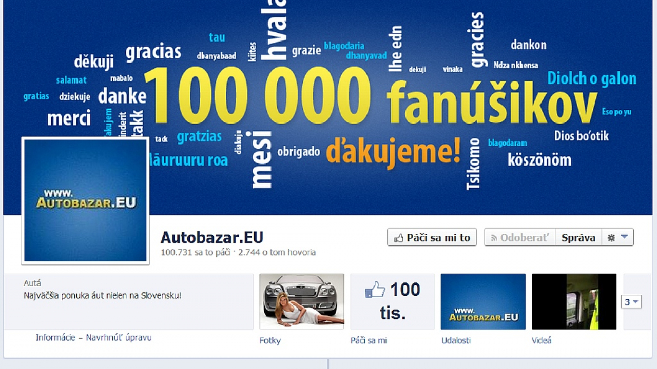Toggle the Odoberať subscribe button
This screenshot has width=657, height=369.
pyautogui.click(x=520, y=237)
